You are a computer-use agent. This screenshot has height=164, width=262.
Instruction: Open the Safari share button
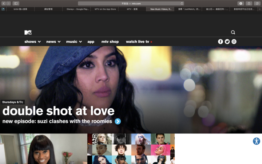point(249,3)
